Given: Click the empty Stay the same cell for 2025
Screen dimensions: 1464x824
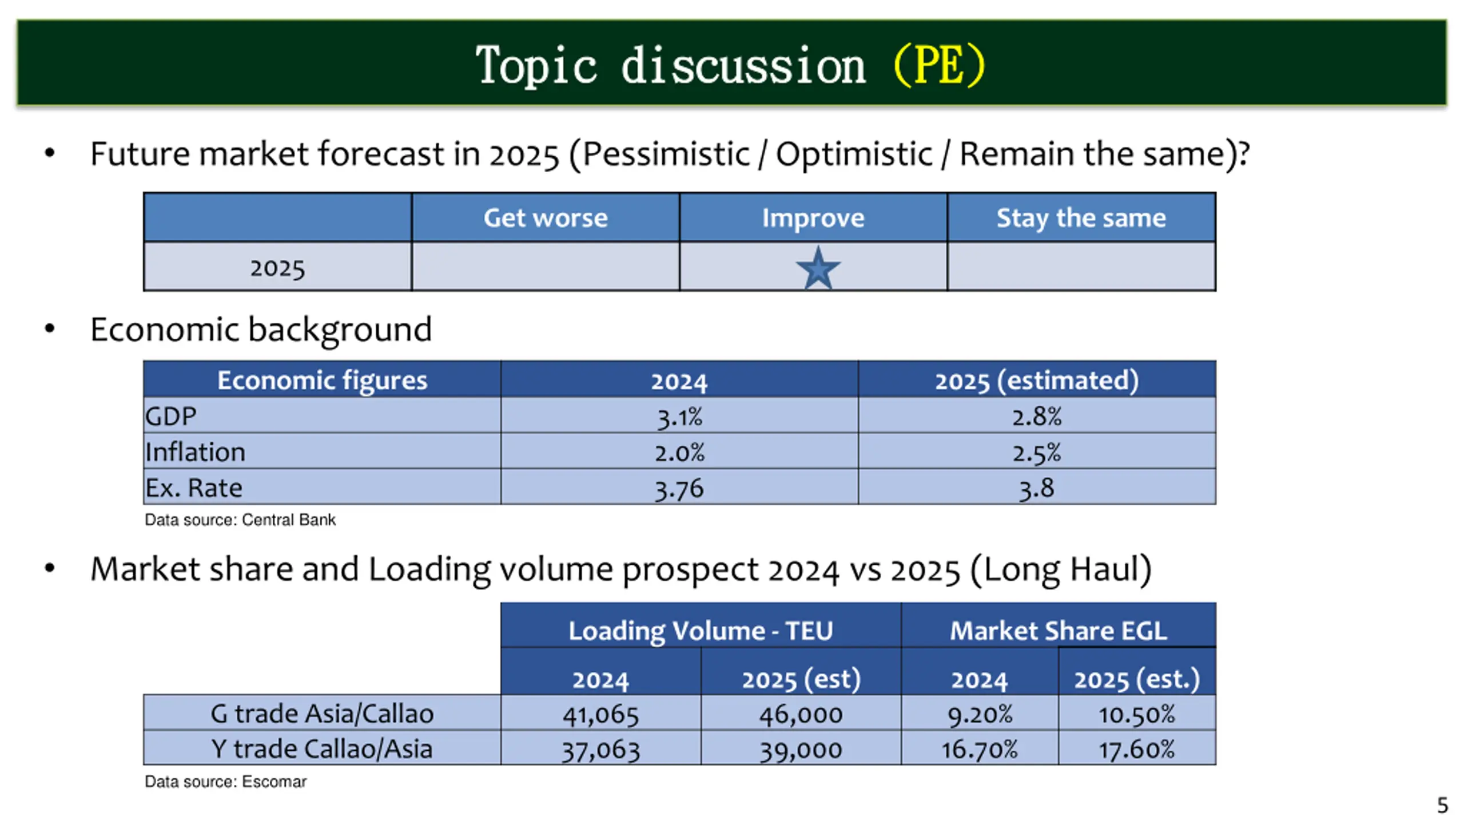Looking at the screenshot, I should 1081,267.
